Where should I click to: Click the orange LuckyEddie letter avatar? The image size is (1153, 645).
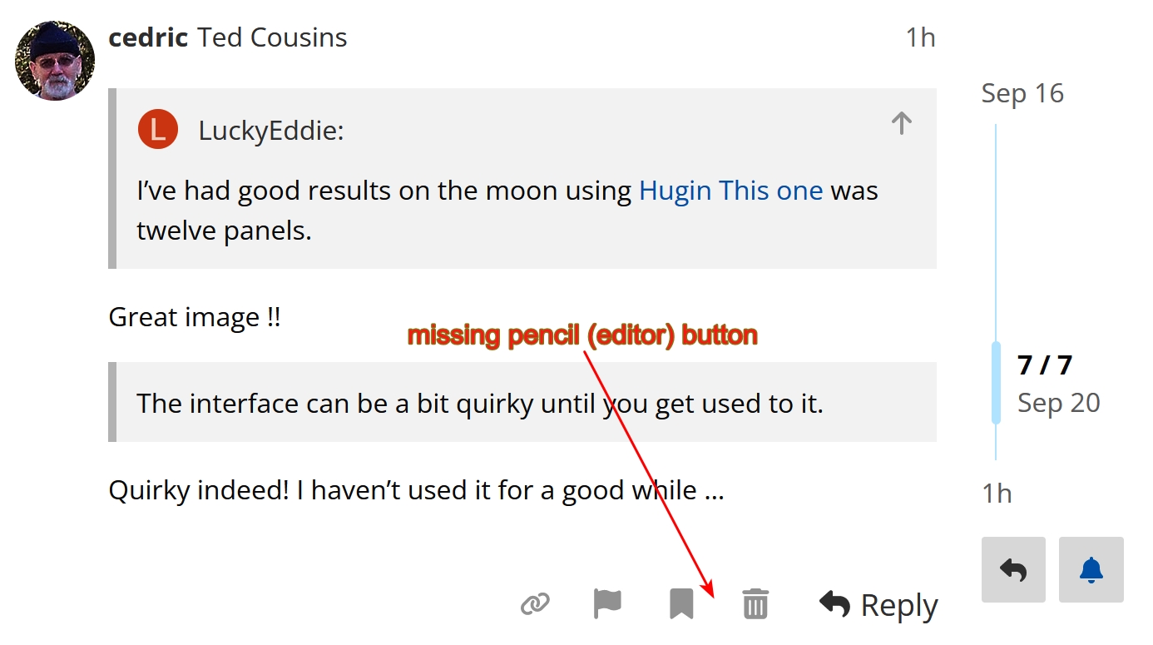(158, 130)
